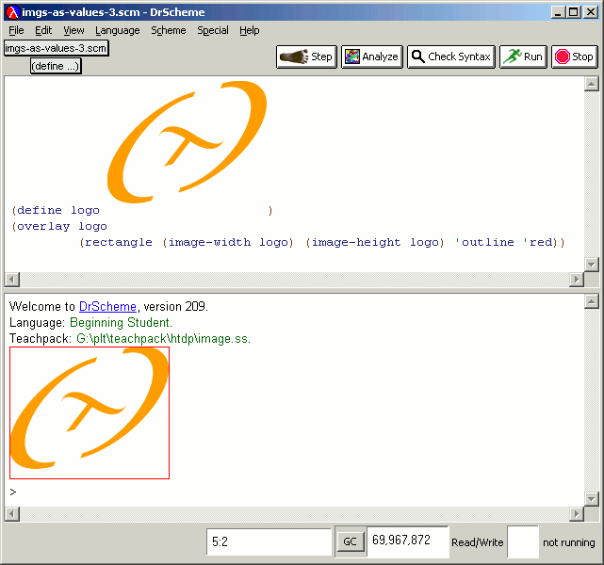
Task: Open the Special menu
Action: (213, 30)
